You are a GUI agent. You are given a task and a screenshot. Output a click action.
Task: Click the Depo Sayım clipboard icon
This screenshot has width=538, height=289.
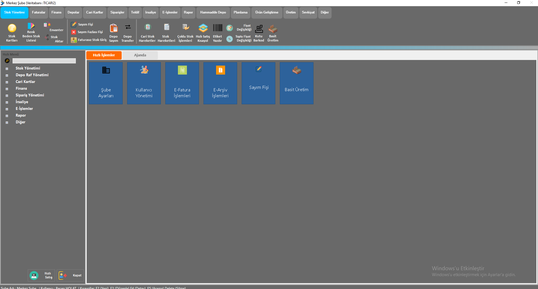[x=114, y=28]
